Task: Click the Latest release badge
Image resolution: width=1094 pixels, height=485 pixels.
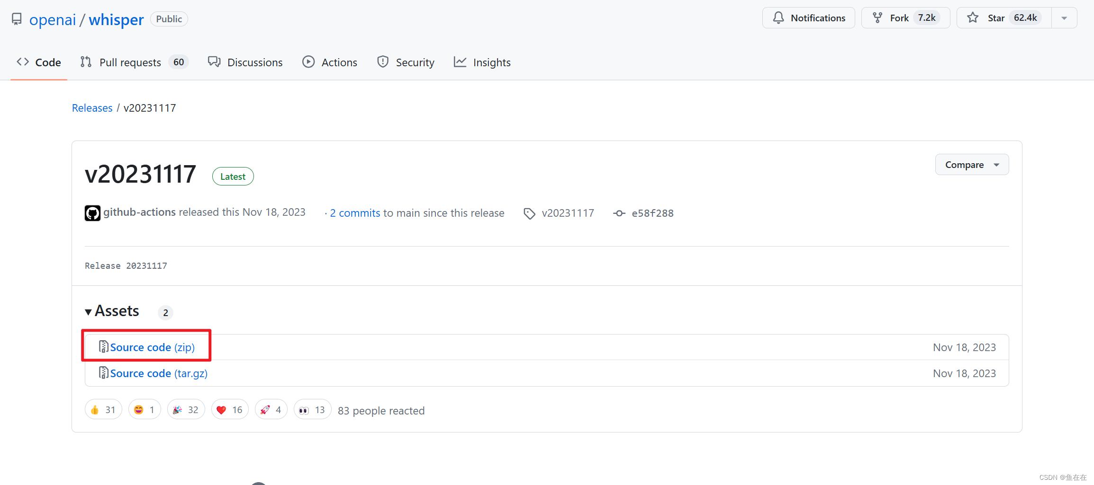Action: tap(233, 176)
